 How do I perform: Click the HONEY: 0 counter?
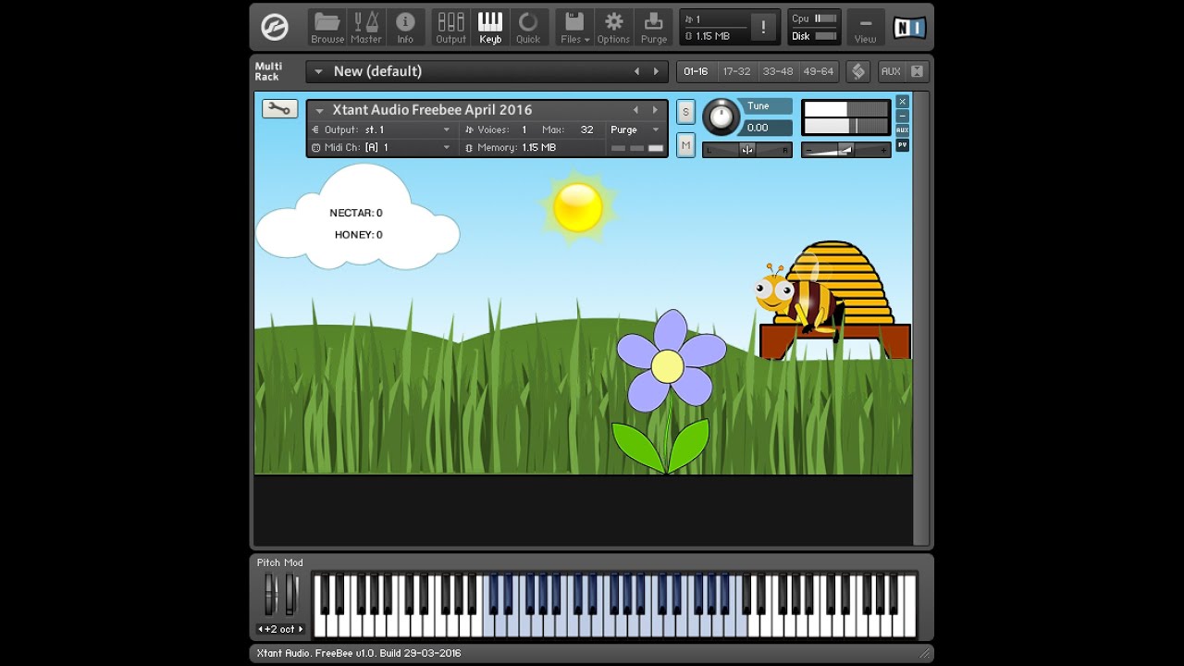(x=359, y=235)
